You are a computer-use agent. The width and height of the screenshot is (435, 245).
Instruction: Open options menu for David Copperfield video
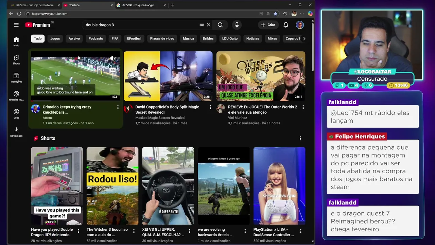coord(210,107)
